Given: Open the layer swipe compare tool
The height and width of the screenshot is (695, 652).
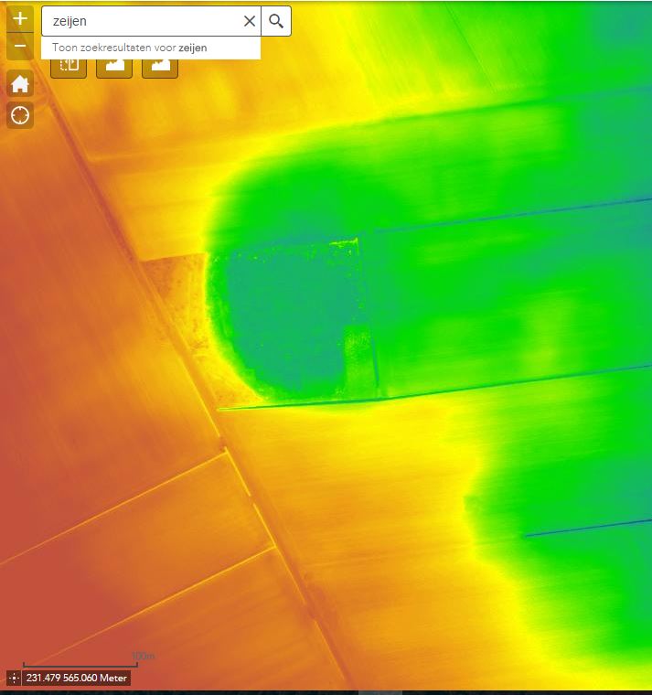Looking at the screenshot, I should tap(69, 66).
